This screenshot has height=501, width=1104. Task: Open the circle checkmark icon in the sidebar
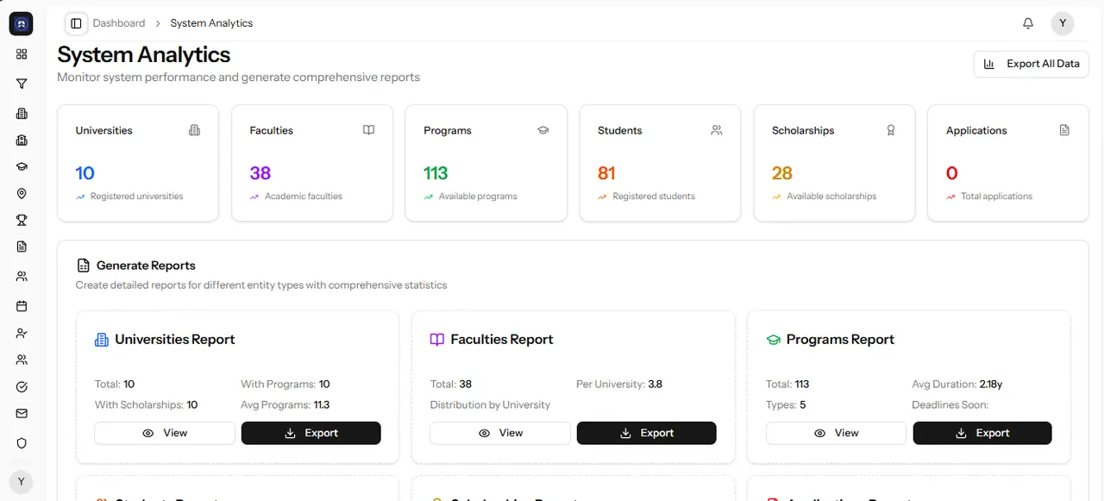22,387
